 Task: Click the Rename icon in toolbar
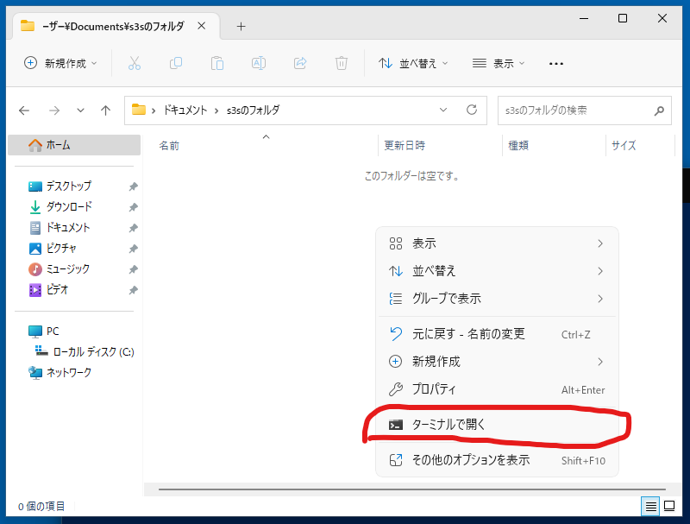point(259,63)
